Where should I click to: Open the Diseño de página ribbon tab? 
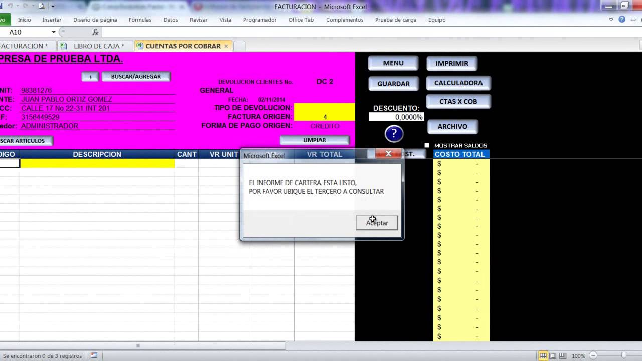tap(95, 20)
